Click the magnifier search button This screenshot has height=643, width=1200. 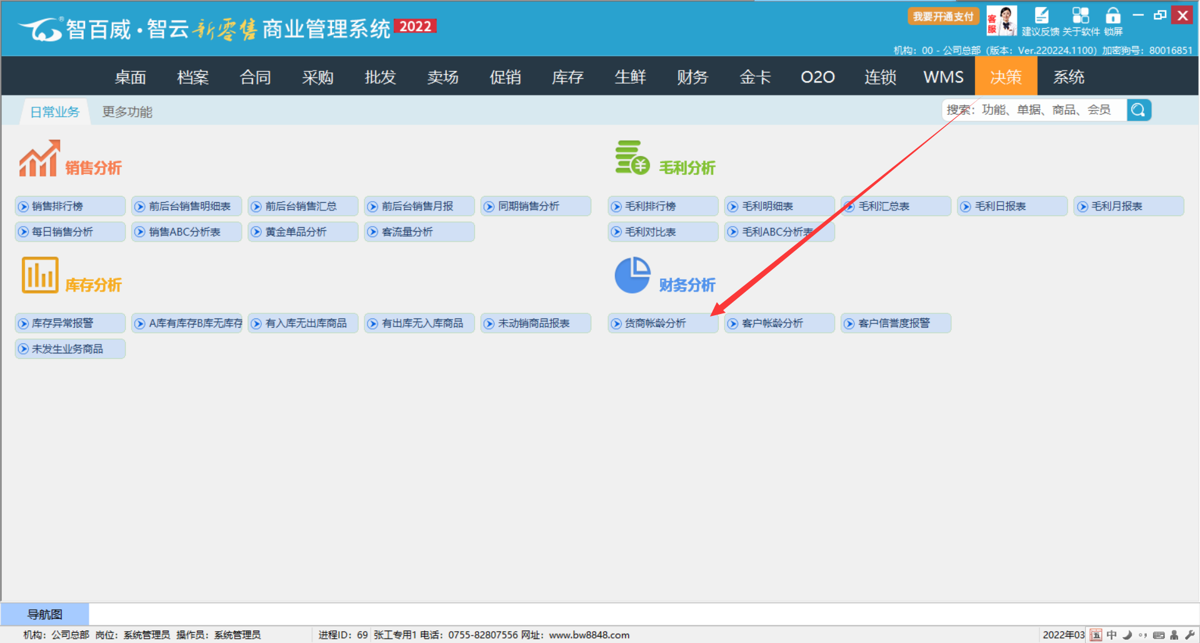1139,110
